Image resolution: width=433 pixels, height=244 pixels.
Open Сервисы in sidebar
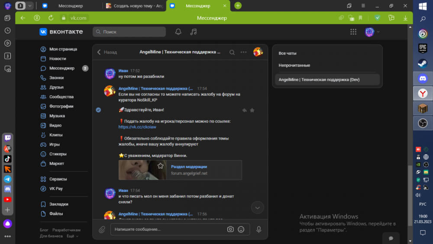[x=58, y=179]
